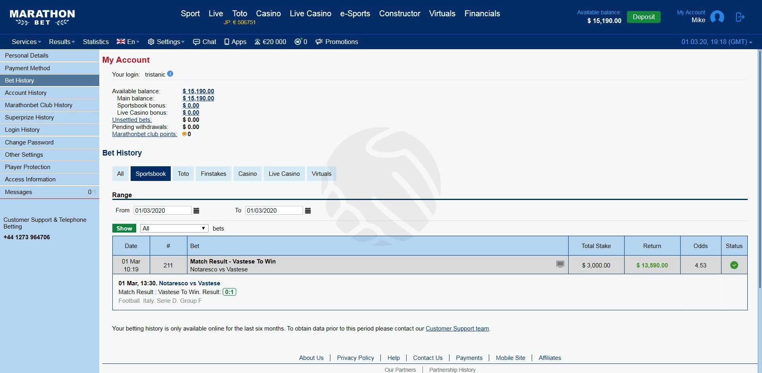Open the Privacy Policy footer link
The height and width of the screenshot is (373, 762).
coord(355,358)
